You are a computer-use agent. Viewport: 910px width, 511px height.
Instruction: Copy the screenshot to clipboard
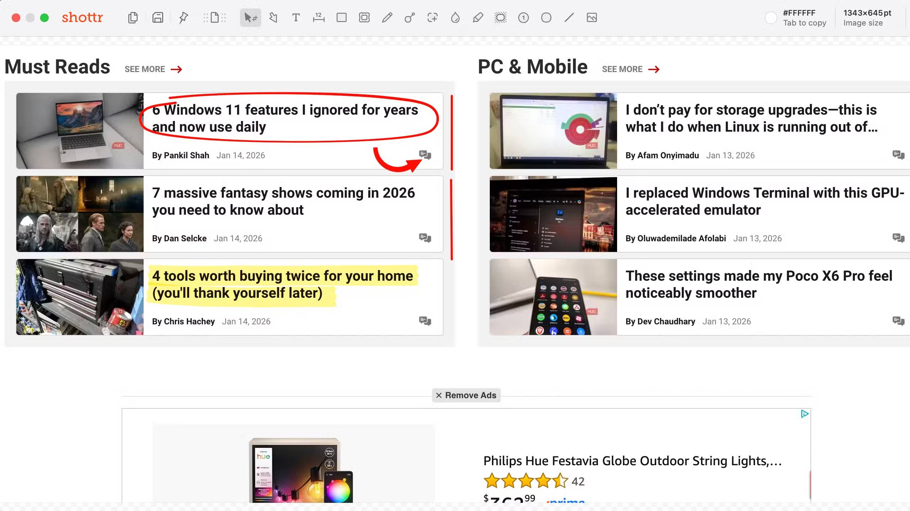(x=133, y=17)
